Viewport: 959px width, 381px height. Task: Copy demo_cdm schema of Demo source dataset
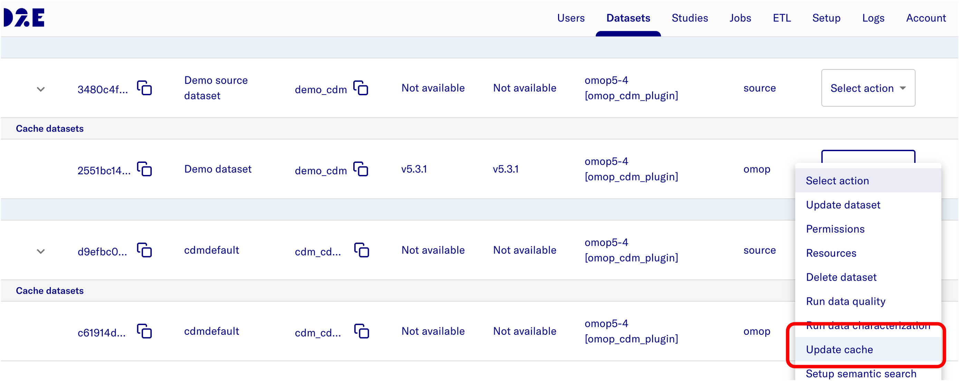[361, 88]
